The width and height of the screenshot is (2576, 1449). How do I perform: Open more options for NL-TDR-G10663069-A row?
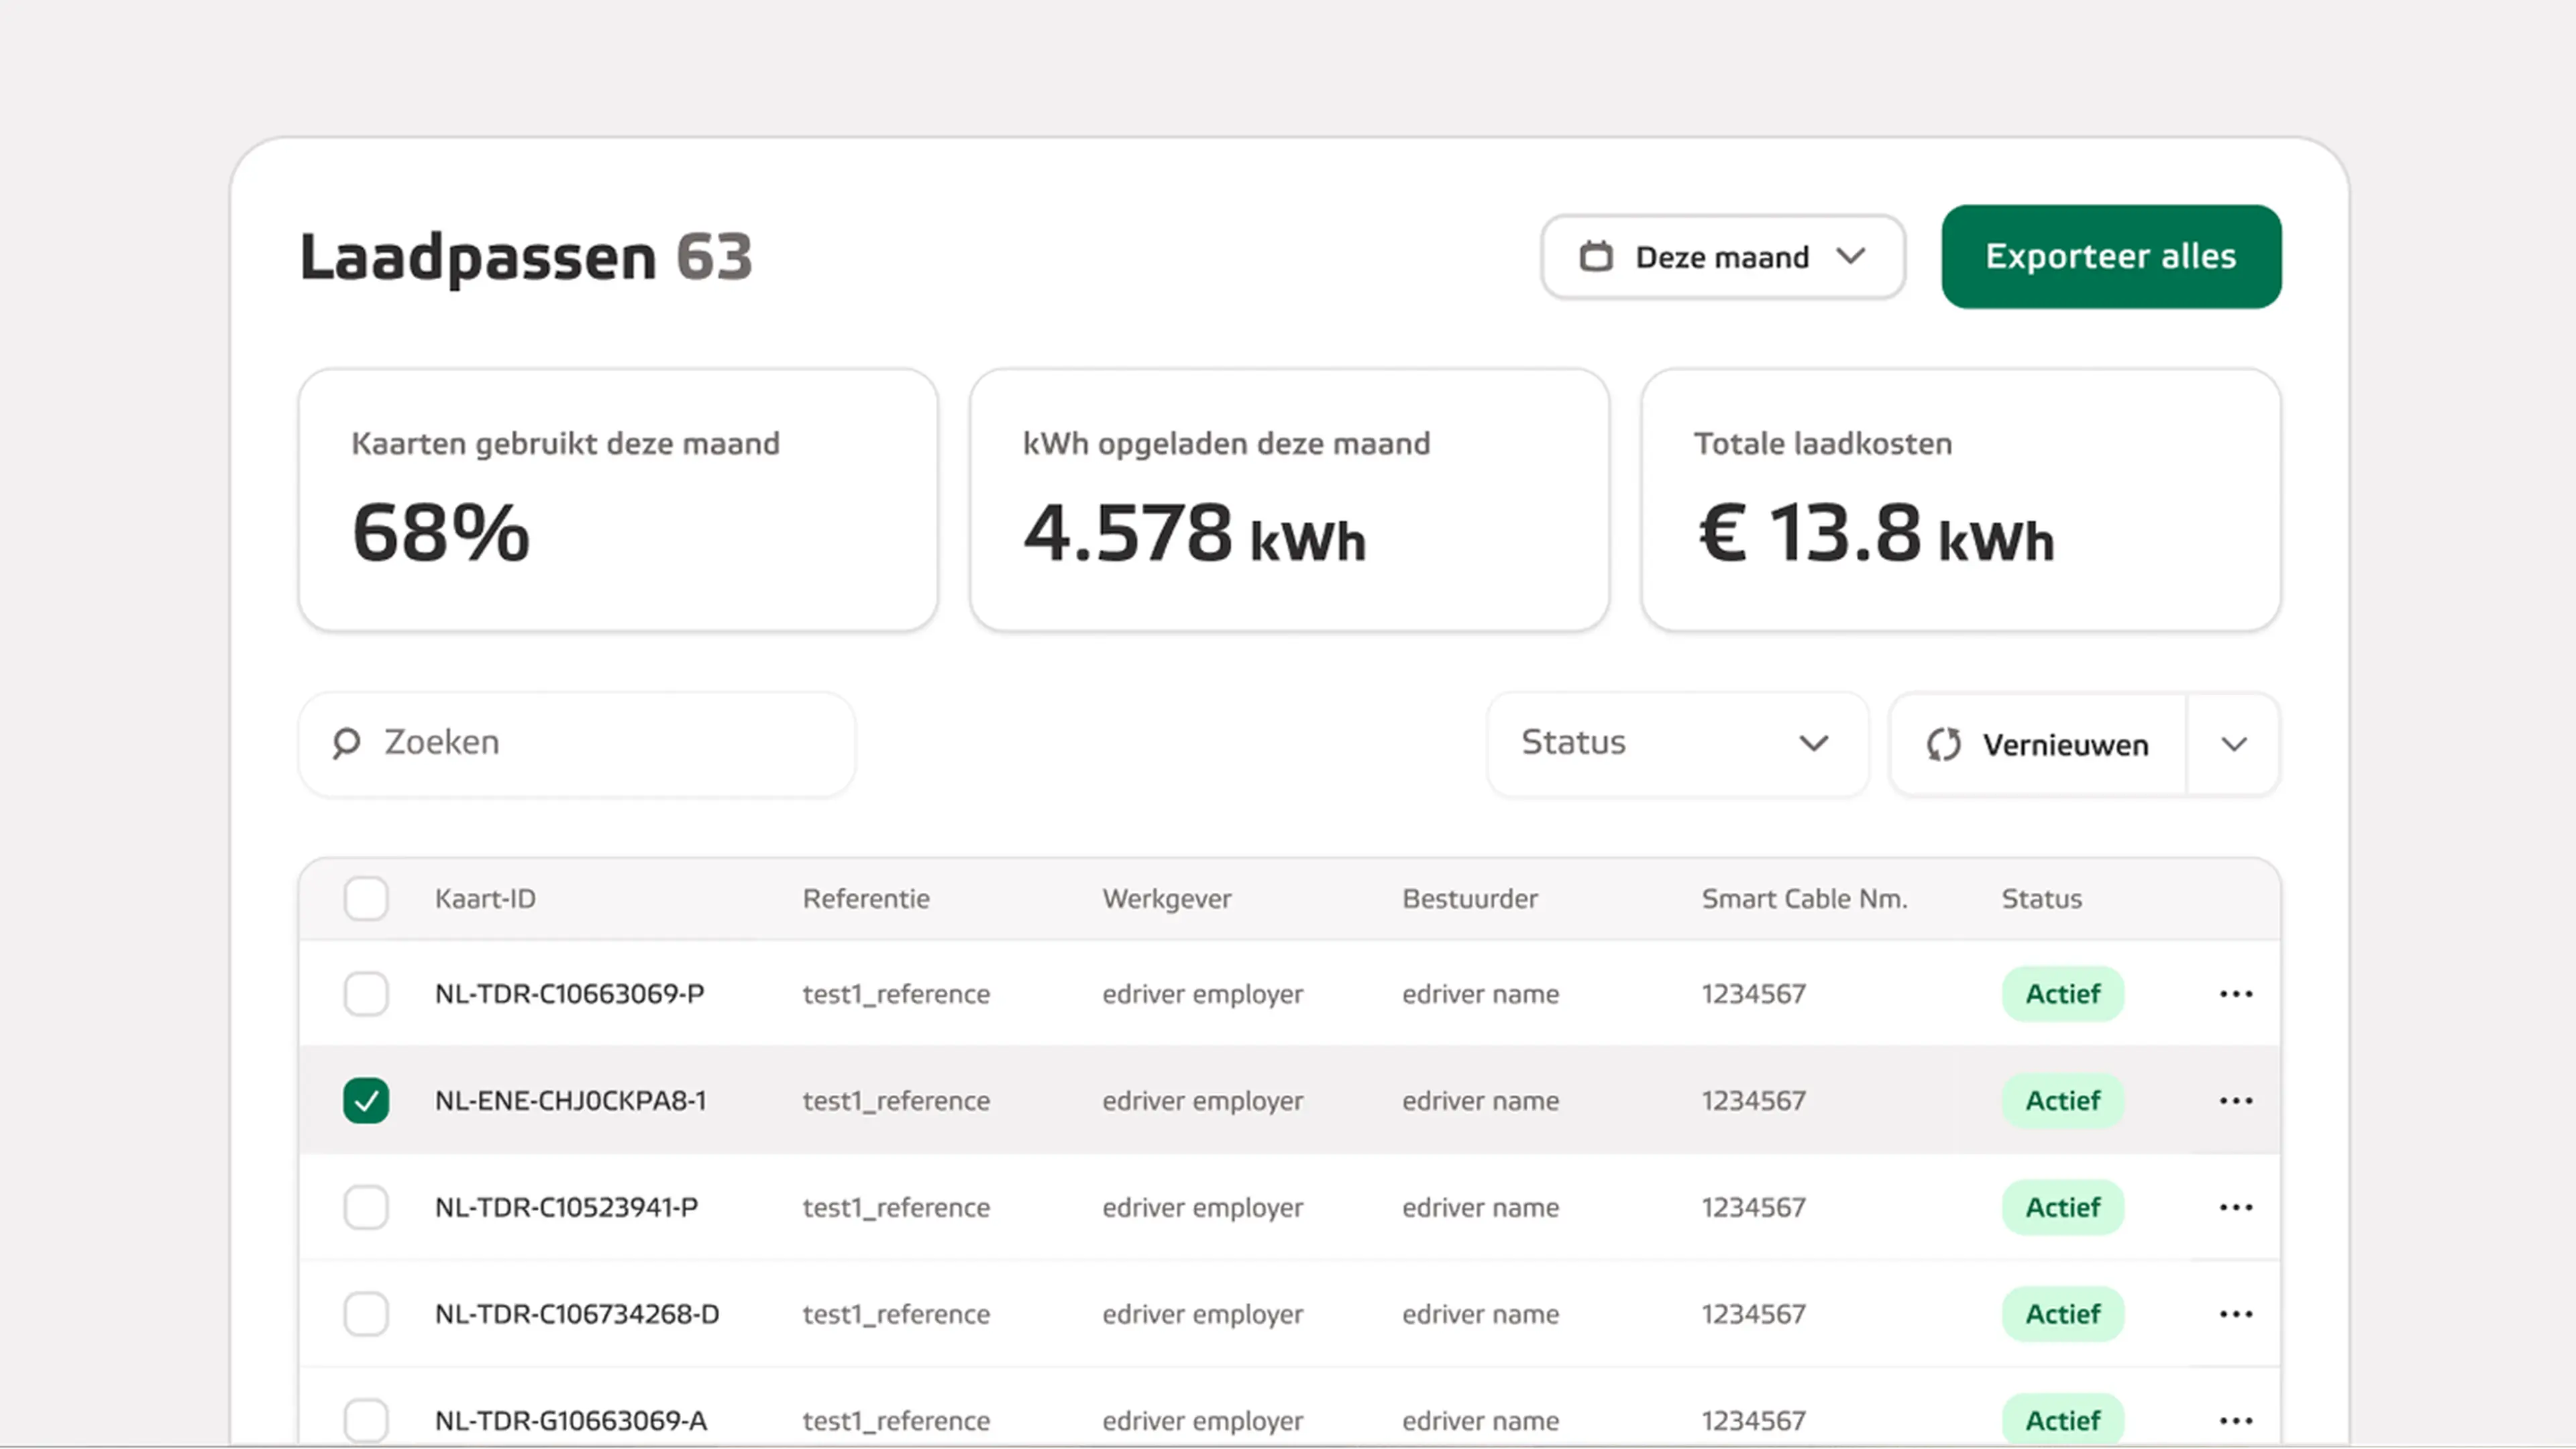(2235, 1421)
